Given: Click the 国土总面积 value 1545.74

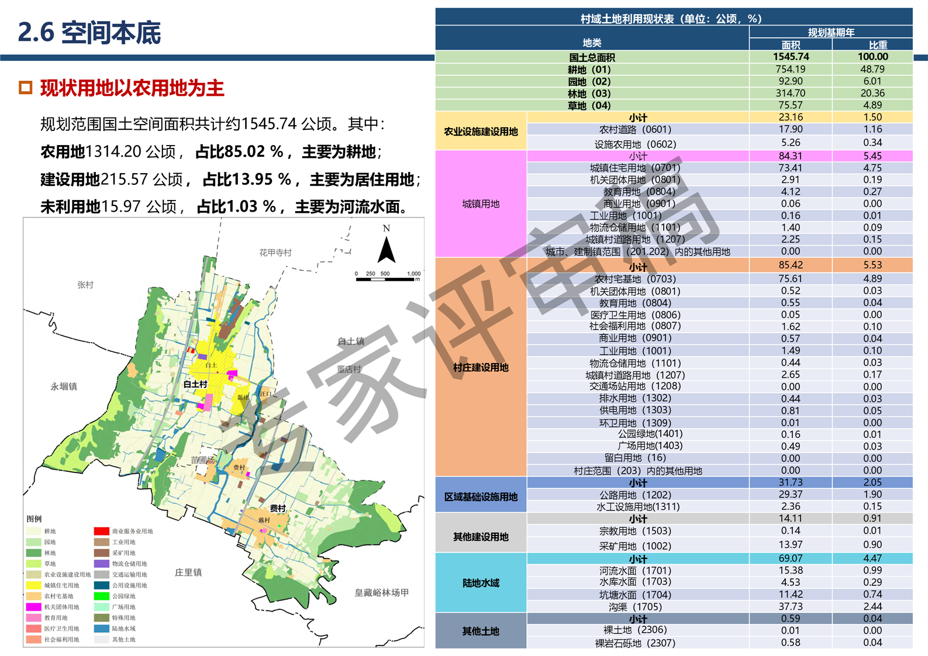Looking at the screenshot, I should click(x=791, y=57).
